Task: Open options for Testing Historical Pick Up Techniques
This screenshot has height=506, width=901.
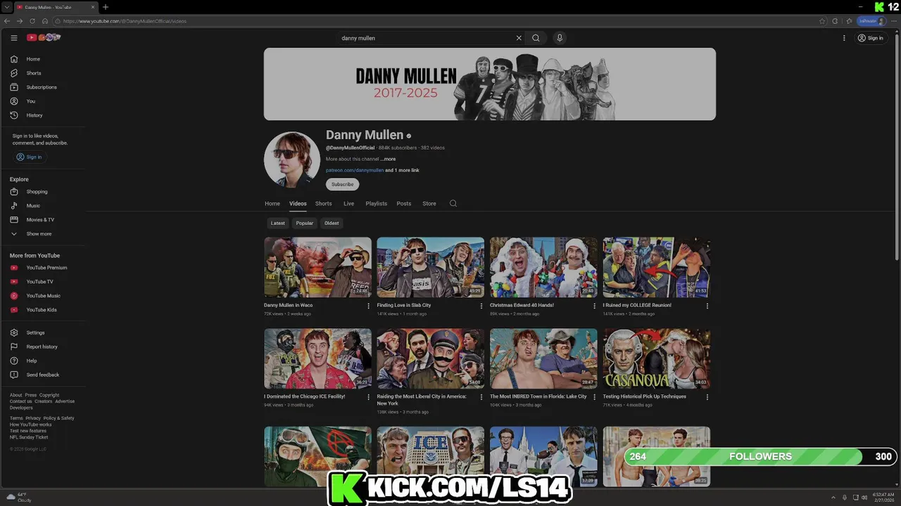Action: tap(707, 397)
